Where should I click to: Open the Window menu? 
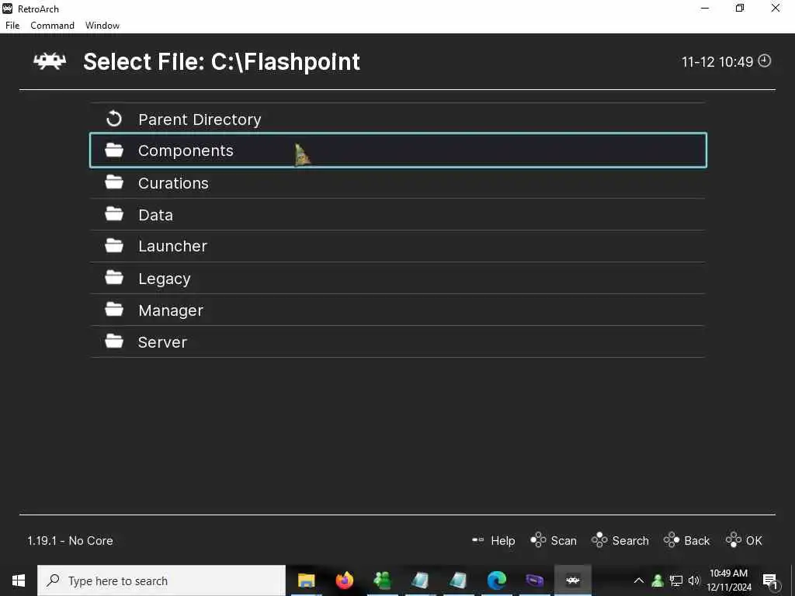[x=102, y=26]
